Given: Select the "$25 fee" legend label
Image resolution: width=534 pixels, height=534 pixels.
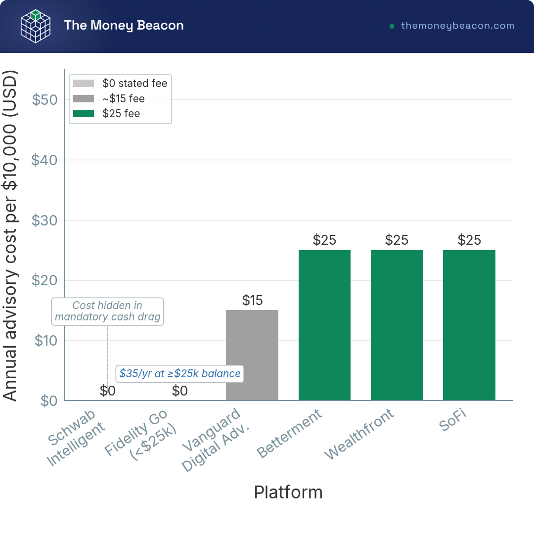Looking at the screenshot, I should (x=121, y=114).
